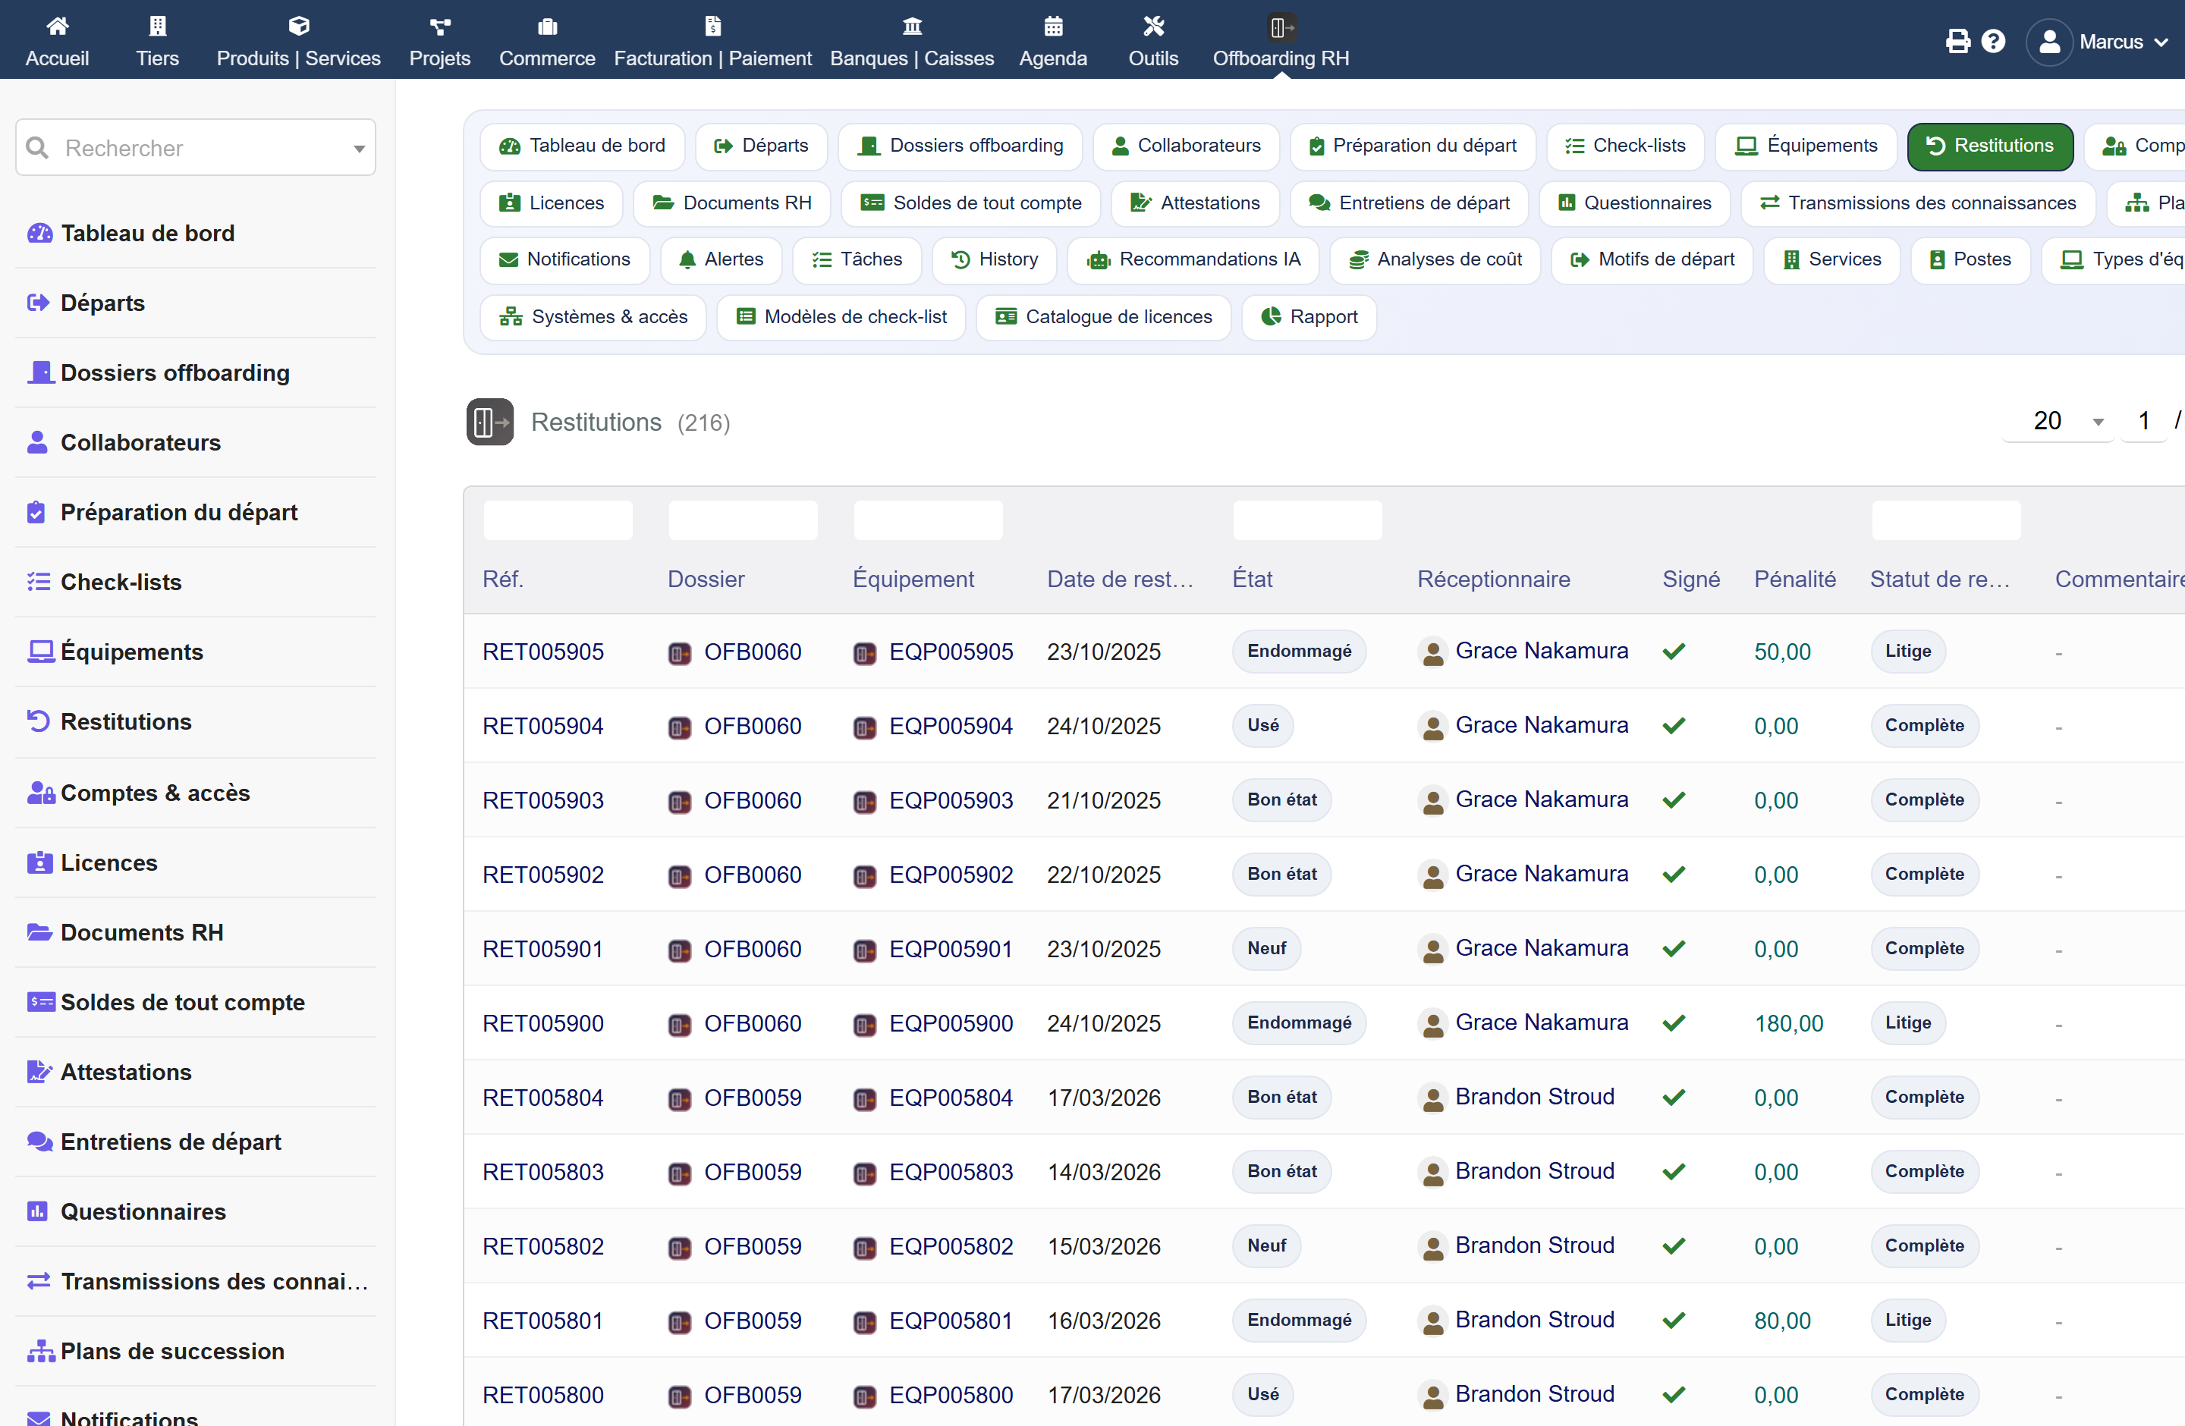
Task: Click the print icon in top bar
Action: (1957, 41)
